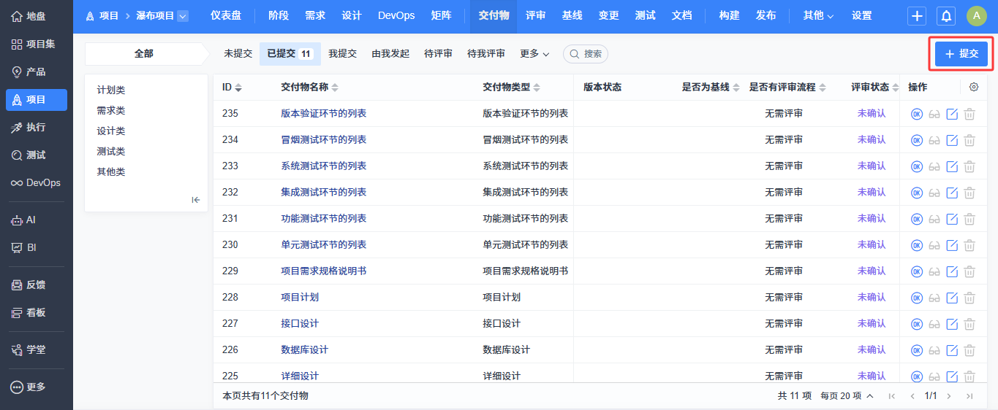Open the 基线 navigation menu item
Viewport: 998px width, 410px height.
(x=572, y=16)
